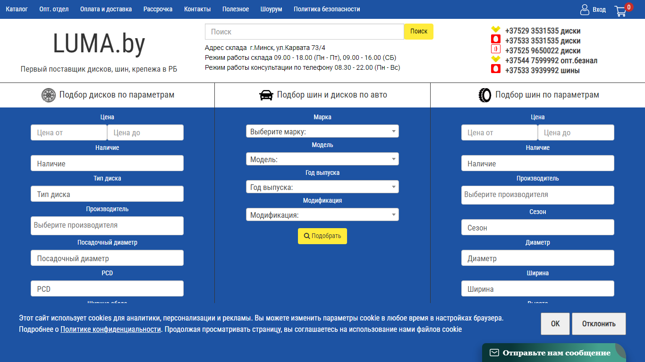Viewport: 645px width, 362px height.
Task: Open Политика безопасности in the top menu
Action: 327,9
